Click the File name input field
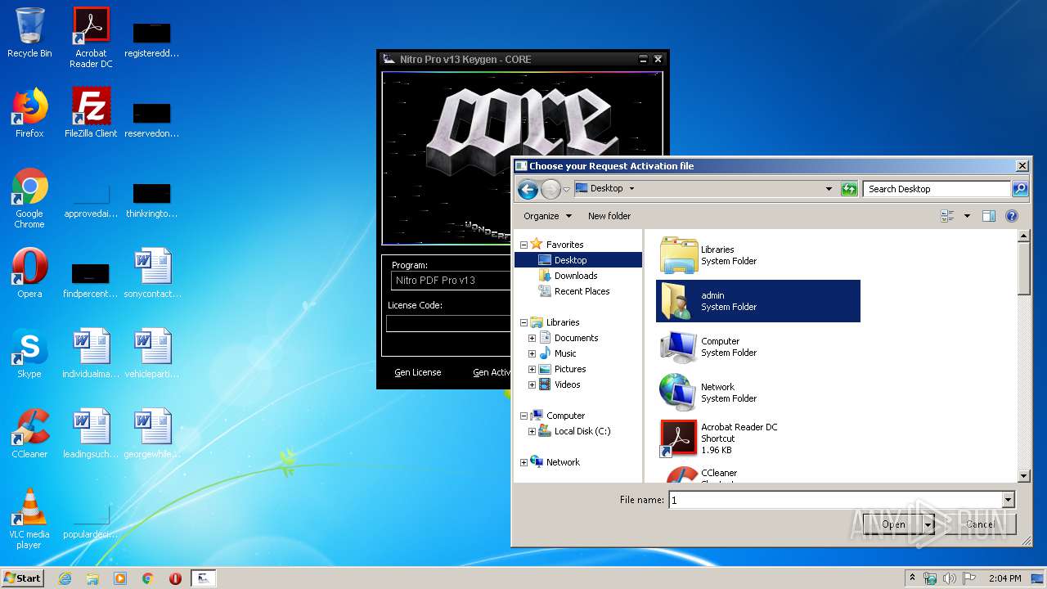The height and width of the screenshot is (589, 1047). (x=835, y=500)
